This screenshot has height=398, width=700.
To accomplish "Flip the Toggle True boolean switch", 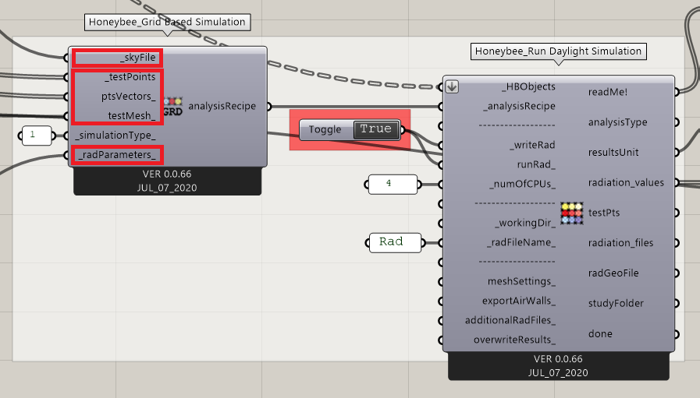I will click(x=376, y=130).
